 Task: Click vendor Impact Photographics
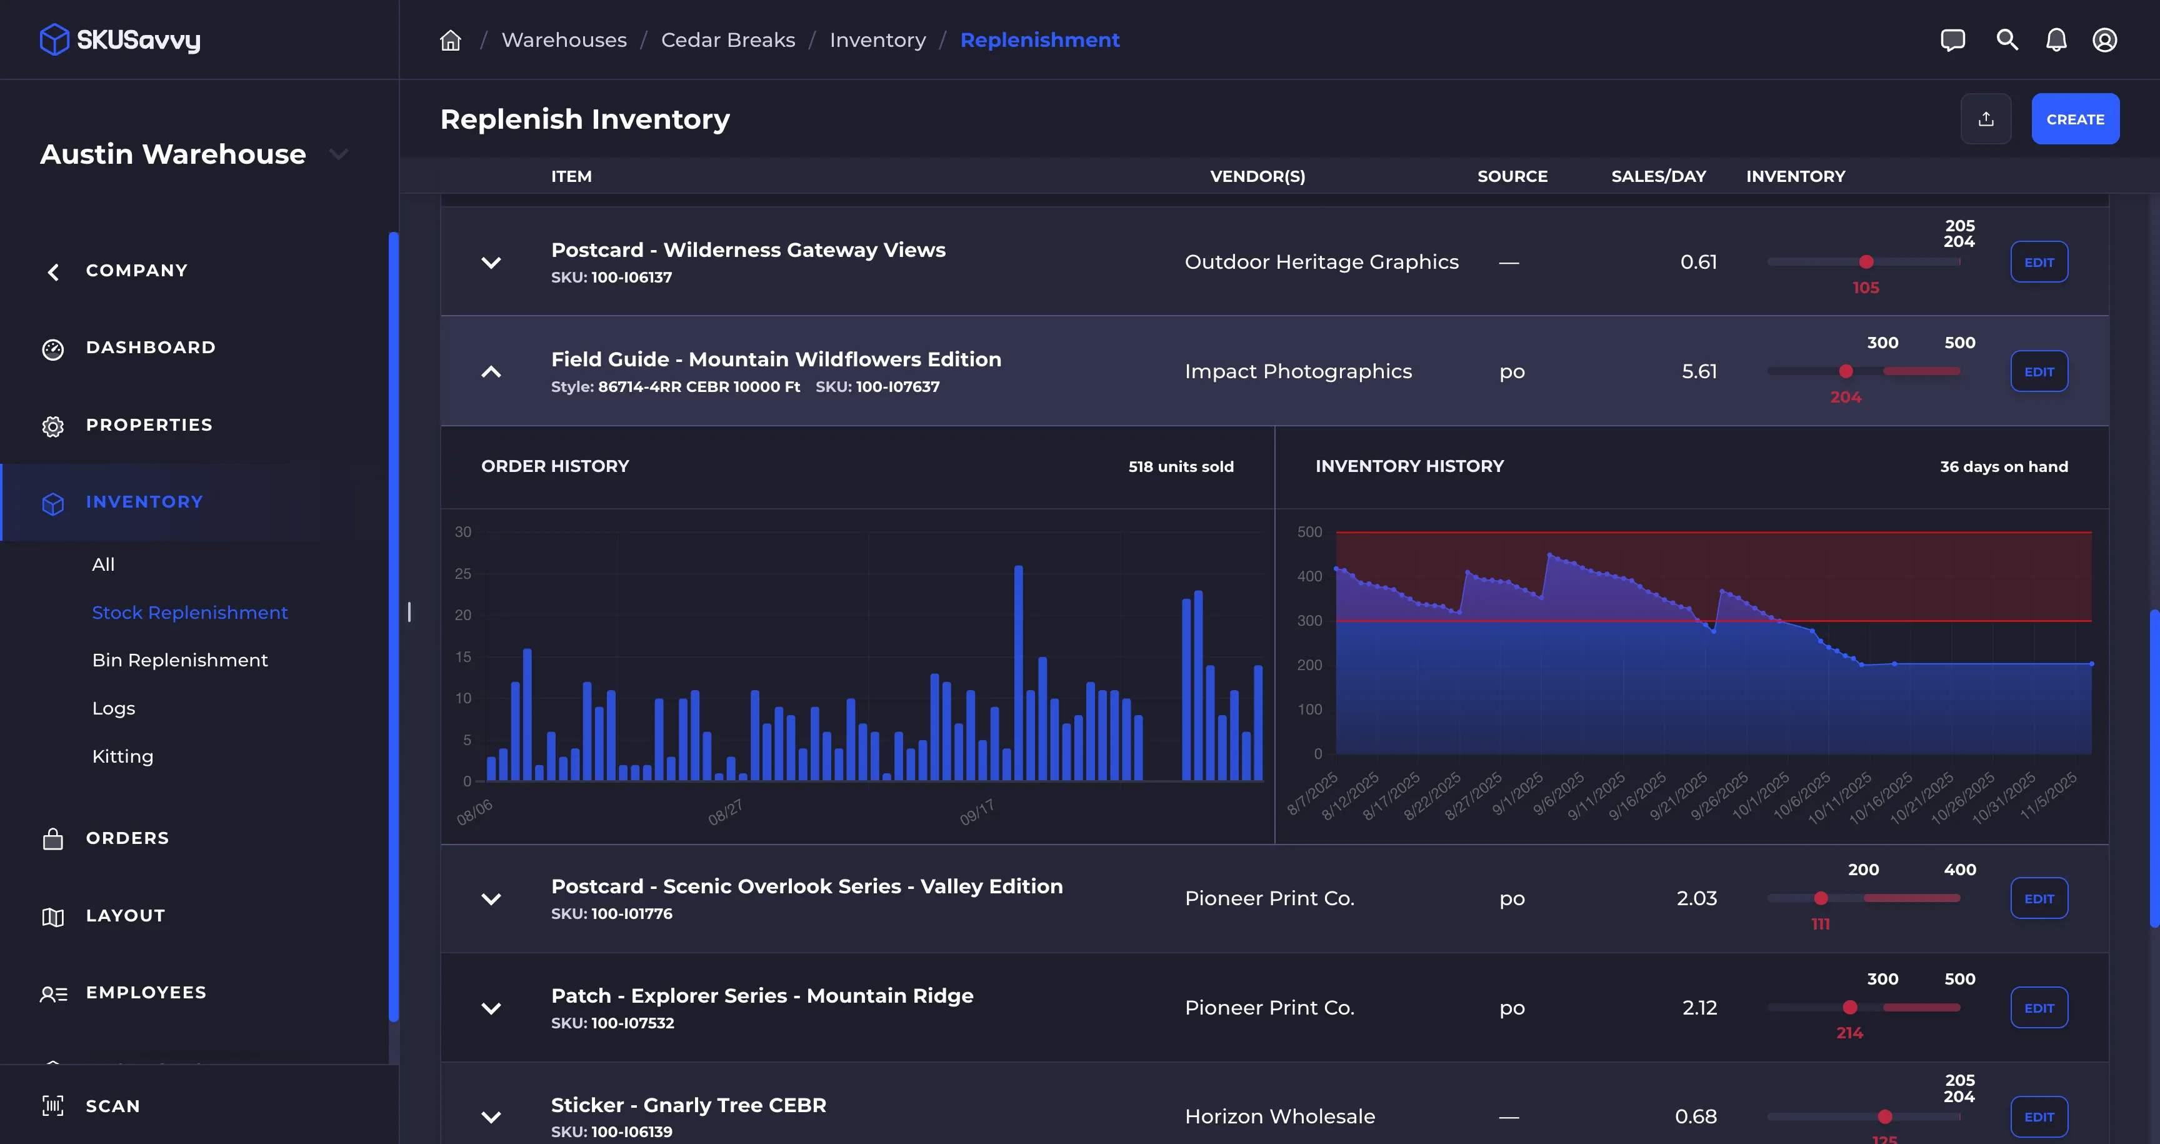(x=1298, y=371)
